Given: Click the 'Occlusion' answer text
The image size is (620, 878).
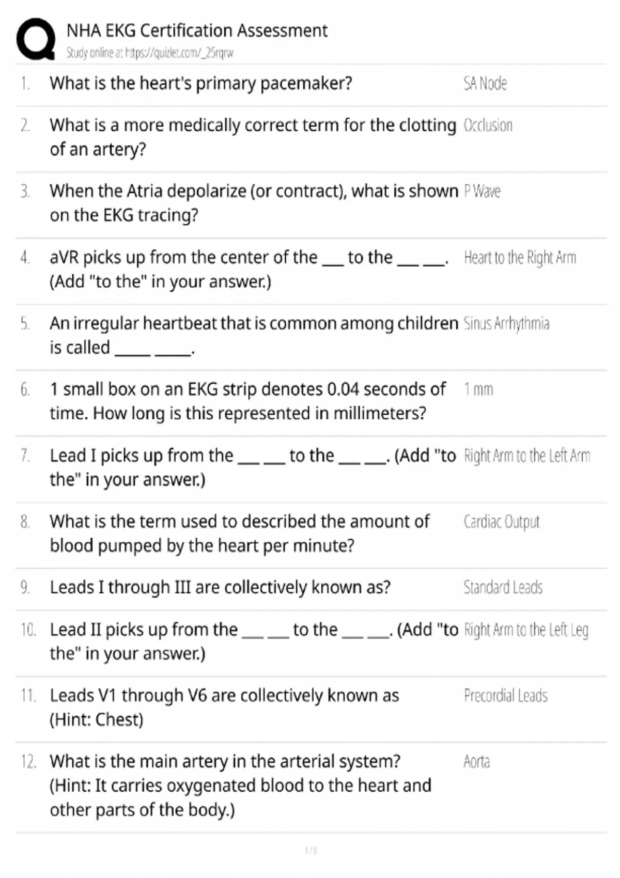Looking at the screenshot, I should coord(488,126).
